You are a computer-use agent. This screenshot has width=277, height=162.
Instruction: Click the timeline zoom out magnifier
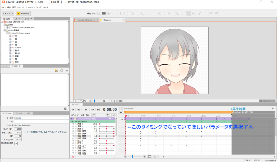[126, 157]
